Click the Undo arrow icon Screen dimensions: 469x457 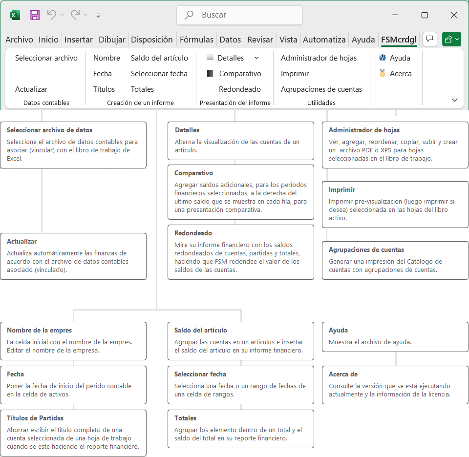51,15
